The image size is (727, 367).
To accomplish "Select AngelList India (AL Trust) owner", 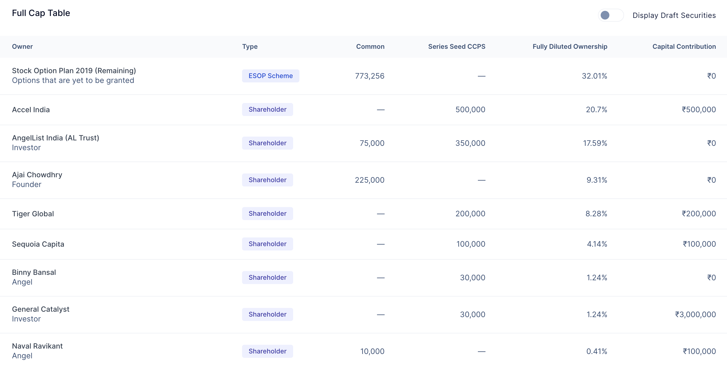I will (x=55, y=138).
